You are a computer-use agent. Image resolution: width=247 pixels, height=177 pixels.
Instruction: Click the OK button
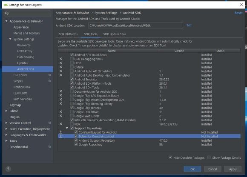[x=192, y=169]
